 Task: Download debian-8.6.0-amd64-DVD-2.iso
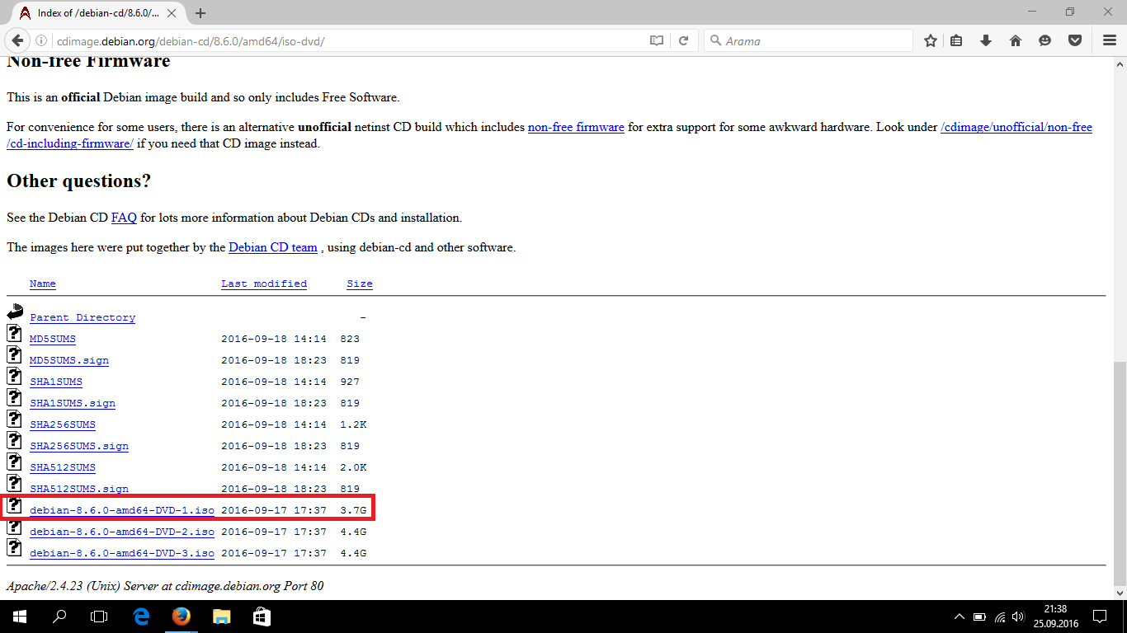(122, 532)
